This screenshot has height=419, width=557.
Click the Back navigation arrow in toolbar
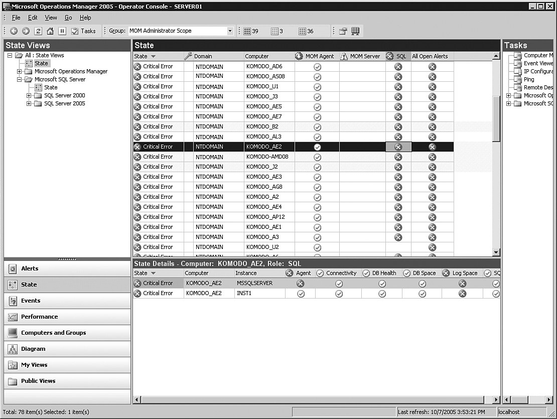14,31
